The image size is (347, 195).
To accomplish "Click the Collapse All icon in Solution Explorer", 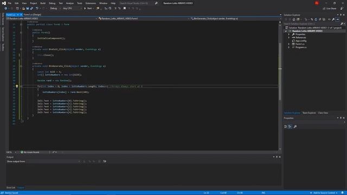I will 320,19.
